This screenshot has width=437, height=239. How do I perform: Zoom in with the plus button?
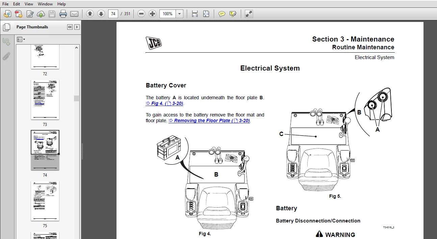153,14
